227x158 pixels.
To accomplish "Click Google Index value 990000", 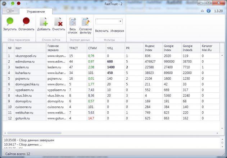I will pos(169,61).
